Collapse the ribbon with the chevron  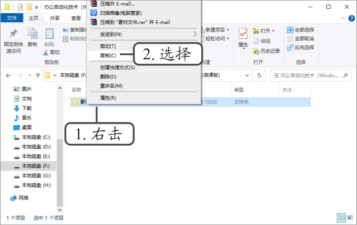pos(343,18)
